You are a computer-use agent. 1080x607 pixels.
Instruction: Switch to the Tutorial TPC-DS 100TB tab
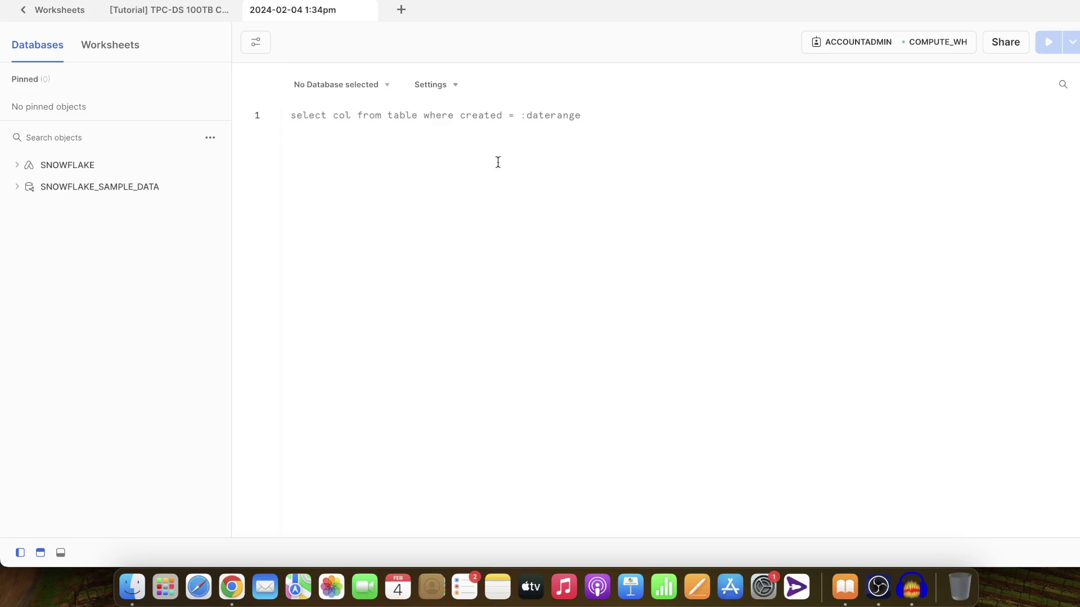(x=169, y=10)
